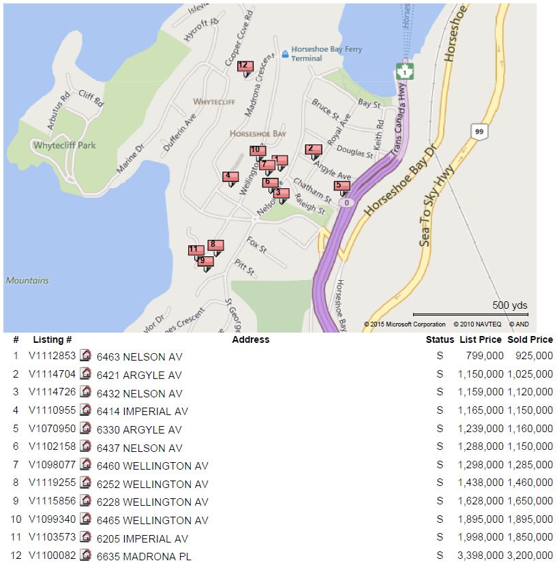557x563 pixels.
Task: Click the 6252 Wellington Av address
Action: point(152,484)
